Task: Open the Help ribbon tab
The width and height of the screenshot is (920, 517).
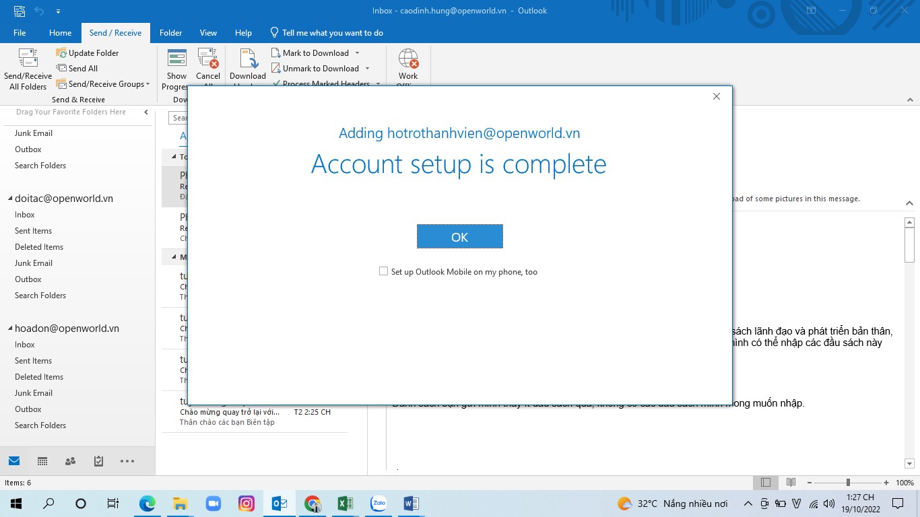Action: coord(243,32)
